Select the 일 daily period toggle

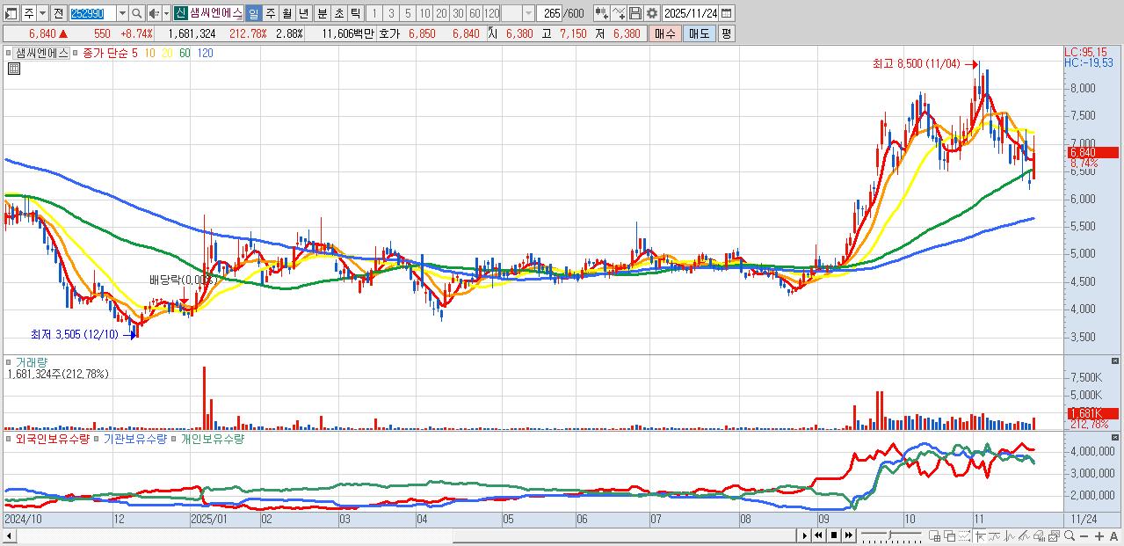pos(253,13)
